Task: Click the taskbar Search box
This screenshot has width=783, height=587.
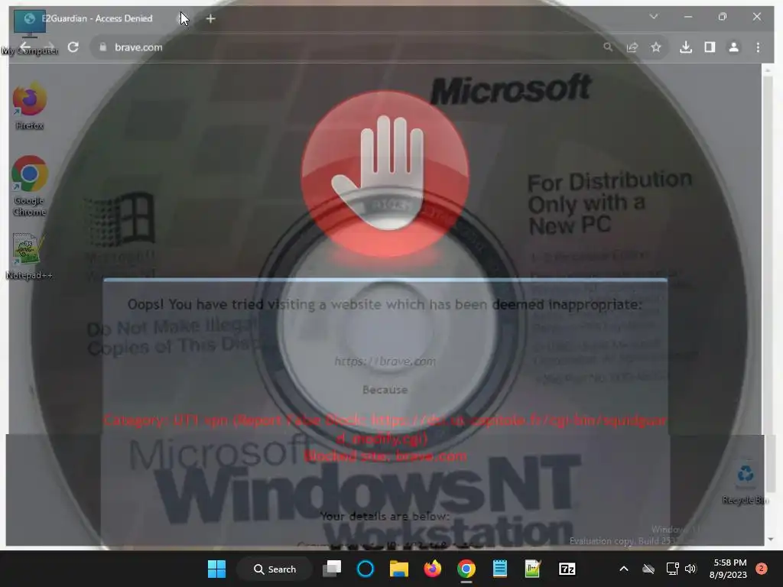Action: coord(275,569)
